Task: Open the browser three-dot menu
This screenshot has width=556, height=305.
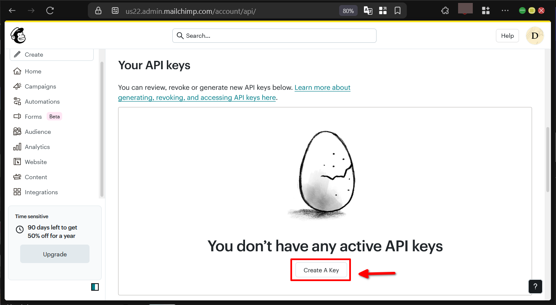Action: tap(505, 10)
